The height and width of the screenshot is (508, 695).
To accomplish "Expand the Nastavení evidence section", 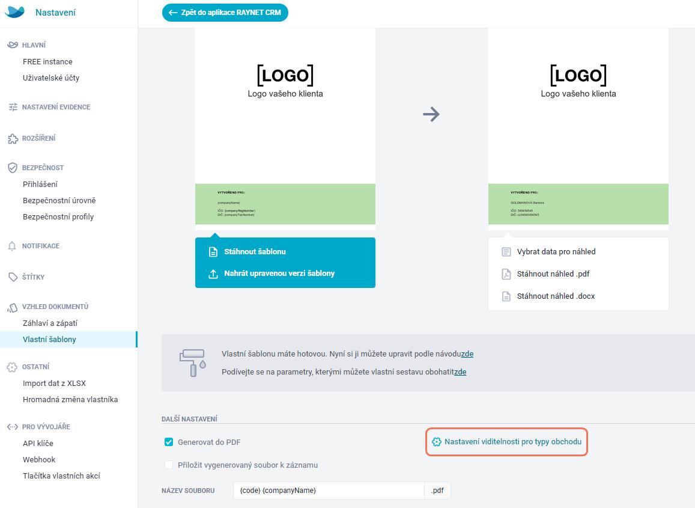I will [x=56, y=107].
